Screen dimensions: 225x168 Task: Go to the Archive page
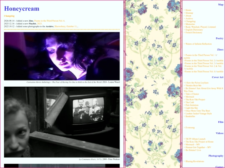[x=189, y=19]
